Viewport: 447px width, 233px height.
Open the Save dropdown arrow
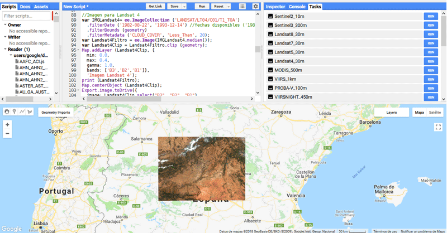coord(184,6)
